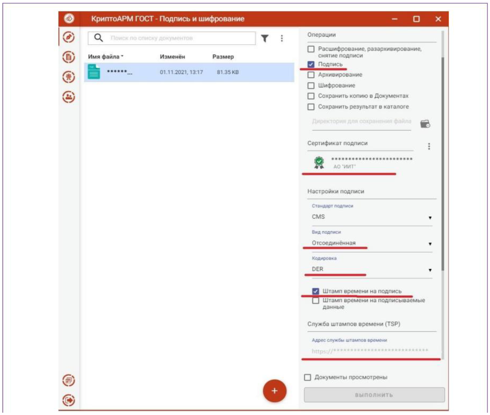Viewport: 490px width, 415px height.
Task: Open the Contacts section in the sidebar
Action: (x=69, y=97)
